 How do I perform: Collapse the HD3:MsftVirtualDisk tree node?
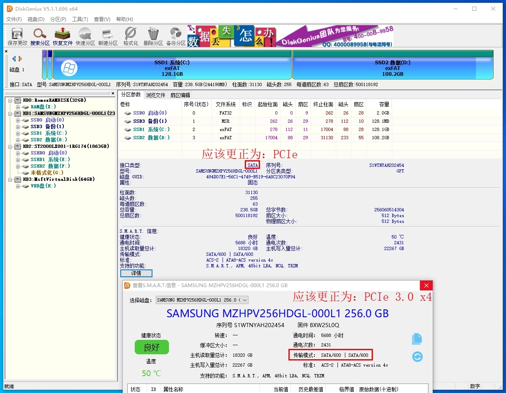coord(11,179)
